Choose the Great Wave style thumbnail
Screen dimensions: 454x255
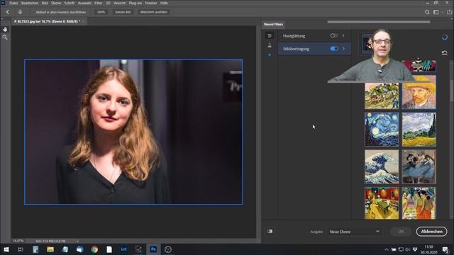coord(382,166)
